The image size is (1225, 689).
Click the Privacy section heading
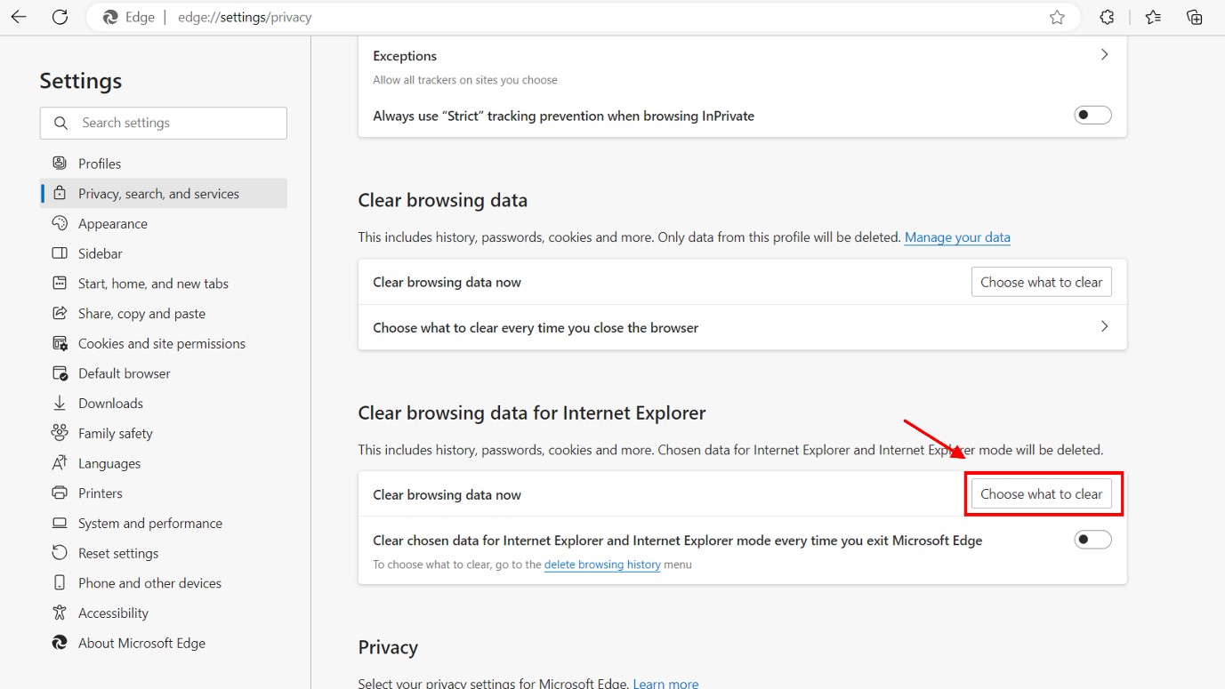click(388, 647)
